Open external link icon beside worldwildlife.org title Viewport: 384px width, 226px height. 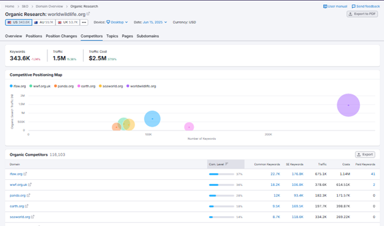[x=88, y=14]
